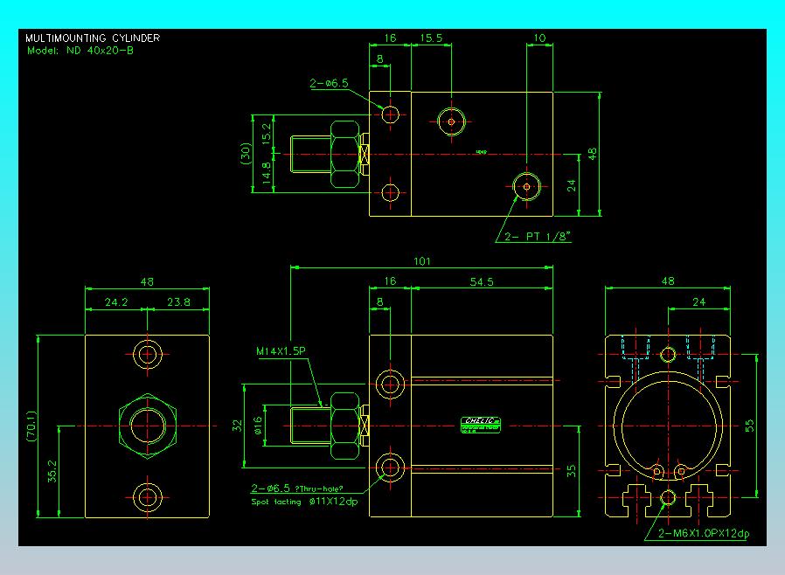The width and height of the screenshot is (785, 575).
Task: Click the 14.8 dimension text
Action: (x=267, y=173)
